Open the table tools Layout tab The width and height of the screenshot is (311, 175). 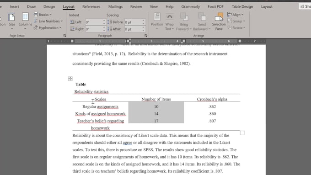(267, 6)
